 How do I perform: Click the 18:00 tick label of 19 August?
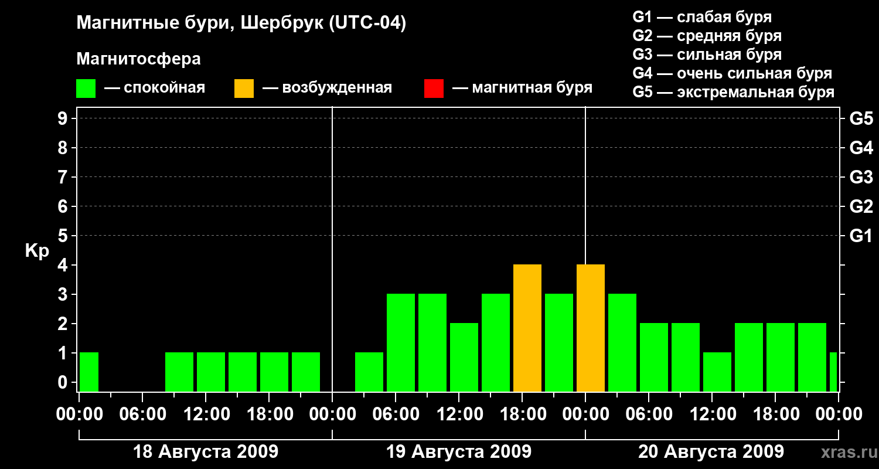522,414
